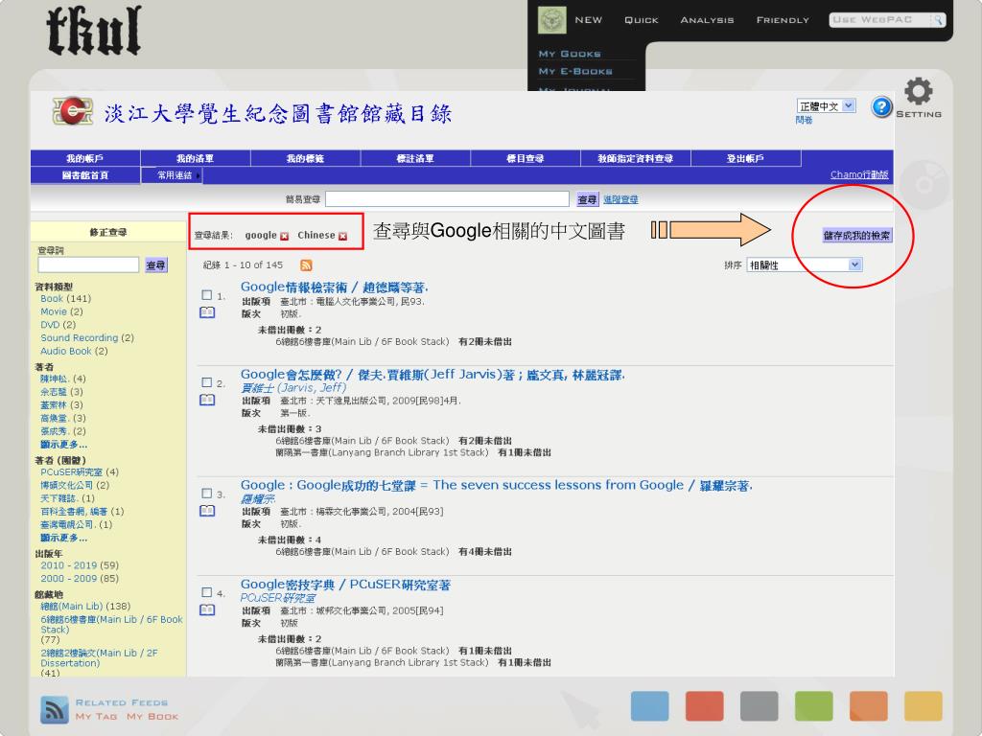Click the gray color swatch
This screenshot has width=982, height=736.
760,706
